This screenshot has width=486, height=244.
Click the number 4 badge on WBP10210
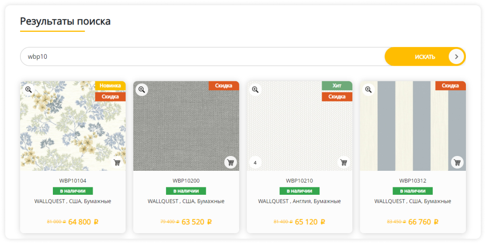click(255, 163)
